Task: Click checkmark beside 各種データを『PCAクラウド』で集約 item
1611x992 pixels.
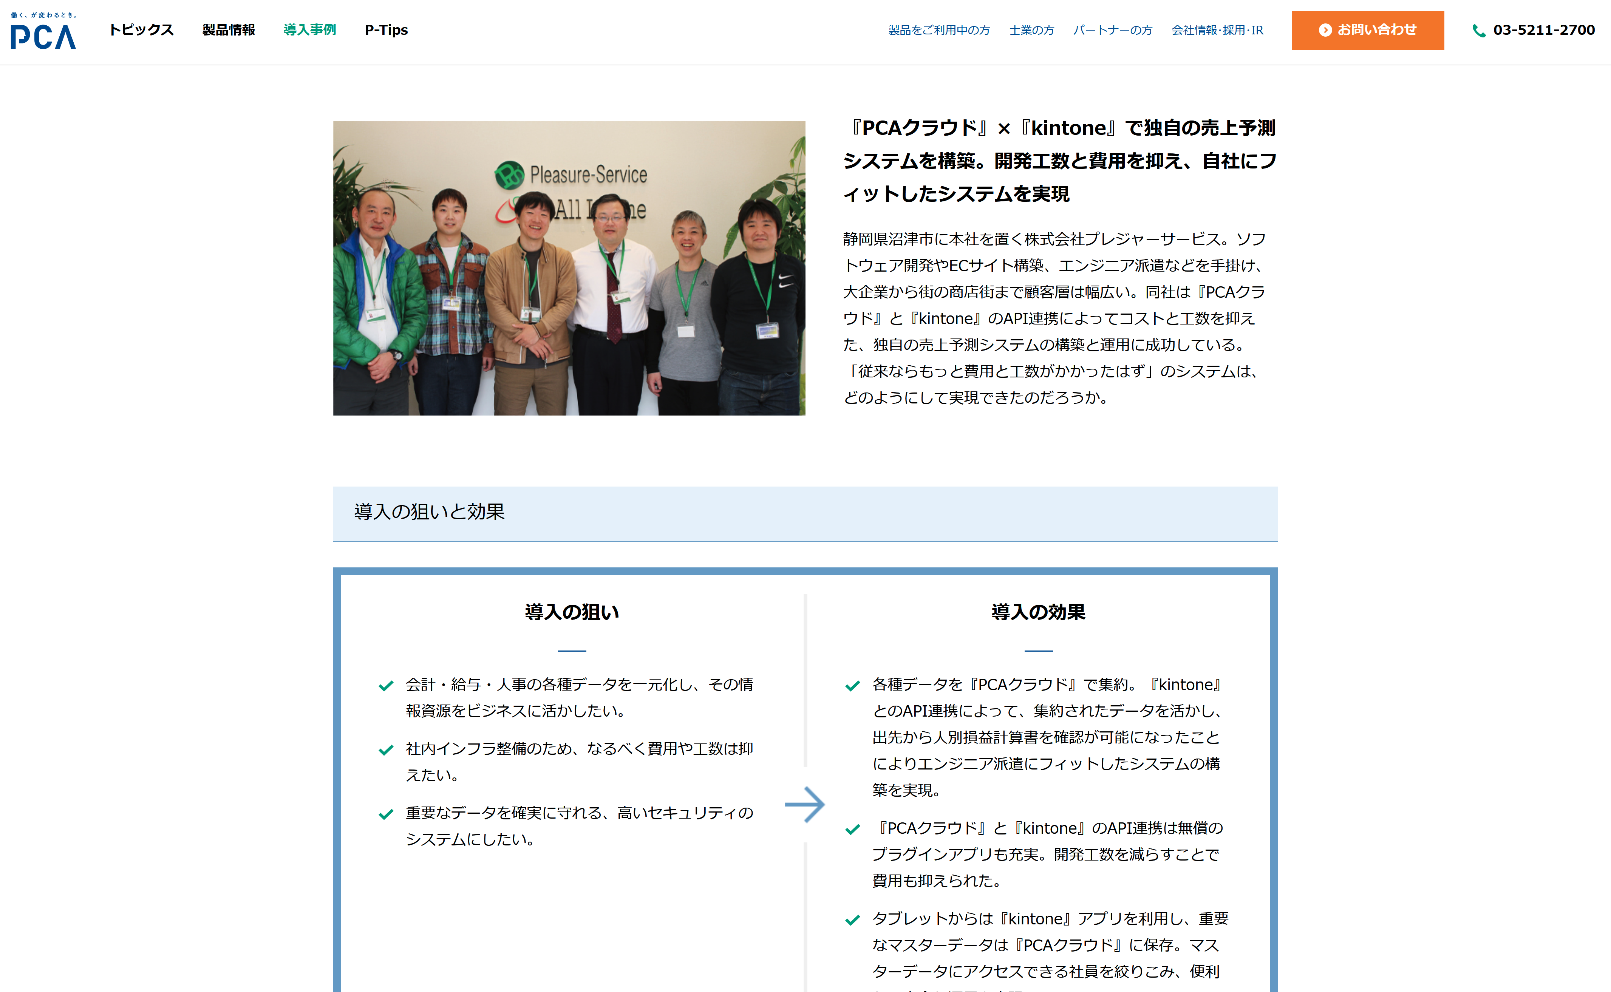Action: [x=852, y=686]
